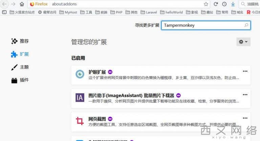Click the 护眼扩展 extension icon
Screen dimensions: 260x141
click(80, 74)
